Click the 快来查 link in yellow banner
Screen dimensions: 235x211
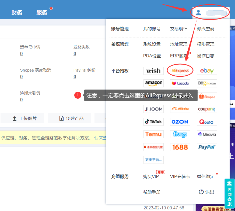point(100,138)
